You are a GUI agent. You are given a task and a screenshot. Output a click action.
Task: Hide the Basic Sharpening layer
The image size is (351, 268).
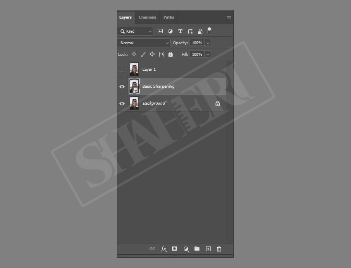tap(122, 86)
